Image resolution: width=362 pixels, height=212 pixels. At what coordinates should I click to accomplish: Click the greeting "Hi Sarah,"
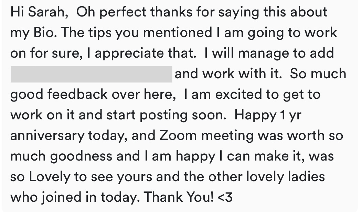click(39, 12)
